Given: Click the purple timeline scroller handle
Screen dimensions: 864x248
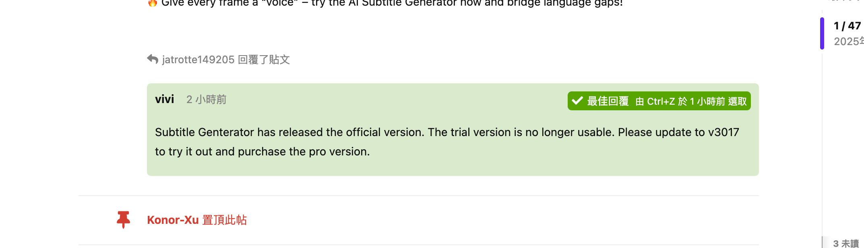Looking at the screenshot, I should pos(822,33).
